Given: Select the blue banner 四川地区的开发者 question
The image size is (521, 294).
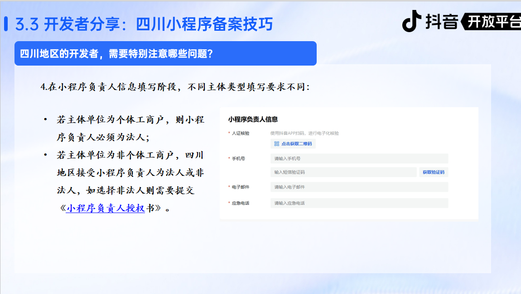Looking at the screenshot, I should click(x=165, y=54).
